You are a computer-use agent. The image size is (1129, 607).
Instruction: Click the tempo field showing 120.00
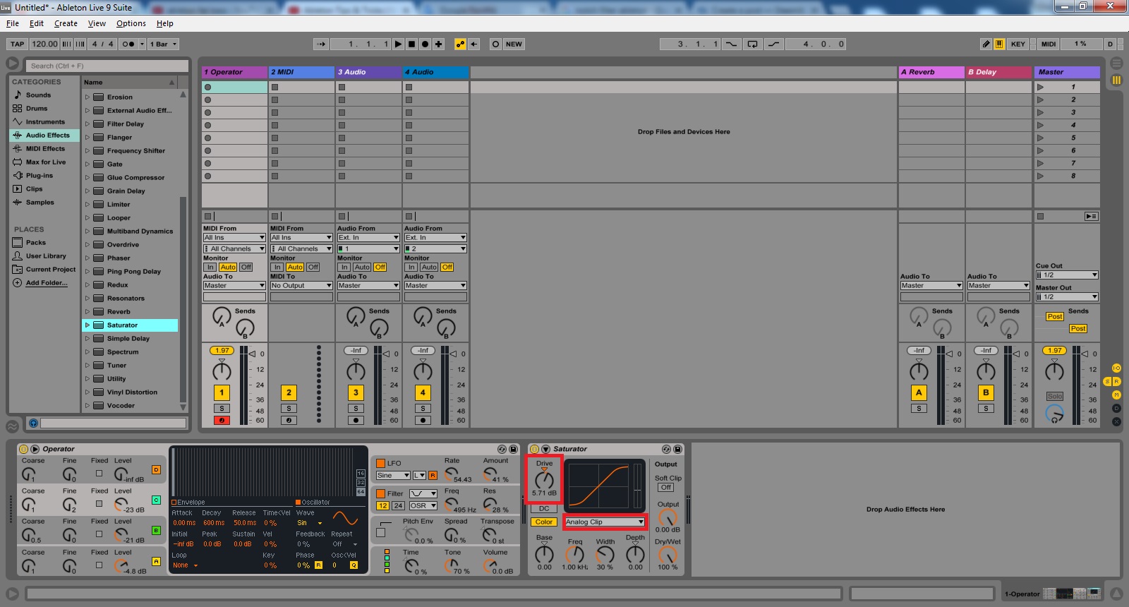44,44
